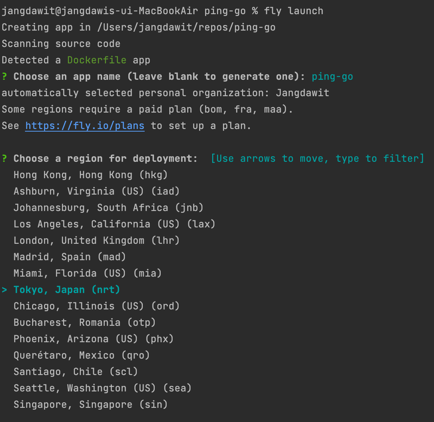The width and height of the screenshot is (434, 422).
Task: Select Miami, Florida (mia) region
Action: click(88, 273)
